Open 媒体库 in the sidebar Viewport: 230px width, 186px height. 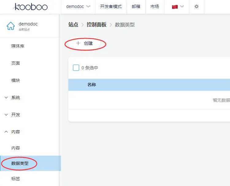[18, 46]
